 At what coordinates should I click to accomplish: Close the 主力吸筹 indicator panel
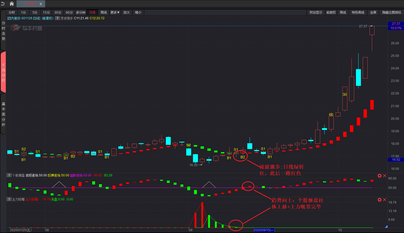[x=385, y=200]
